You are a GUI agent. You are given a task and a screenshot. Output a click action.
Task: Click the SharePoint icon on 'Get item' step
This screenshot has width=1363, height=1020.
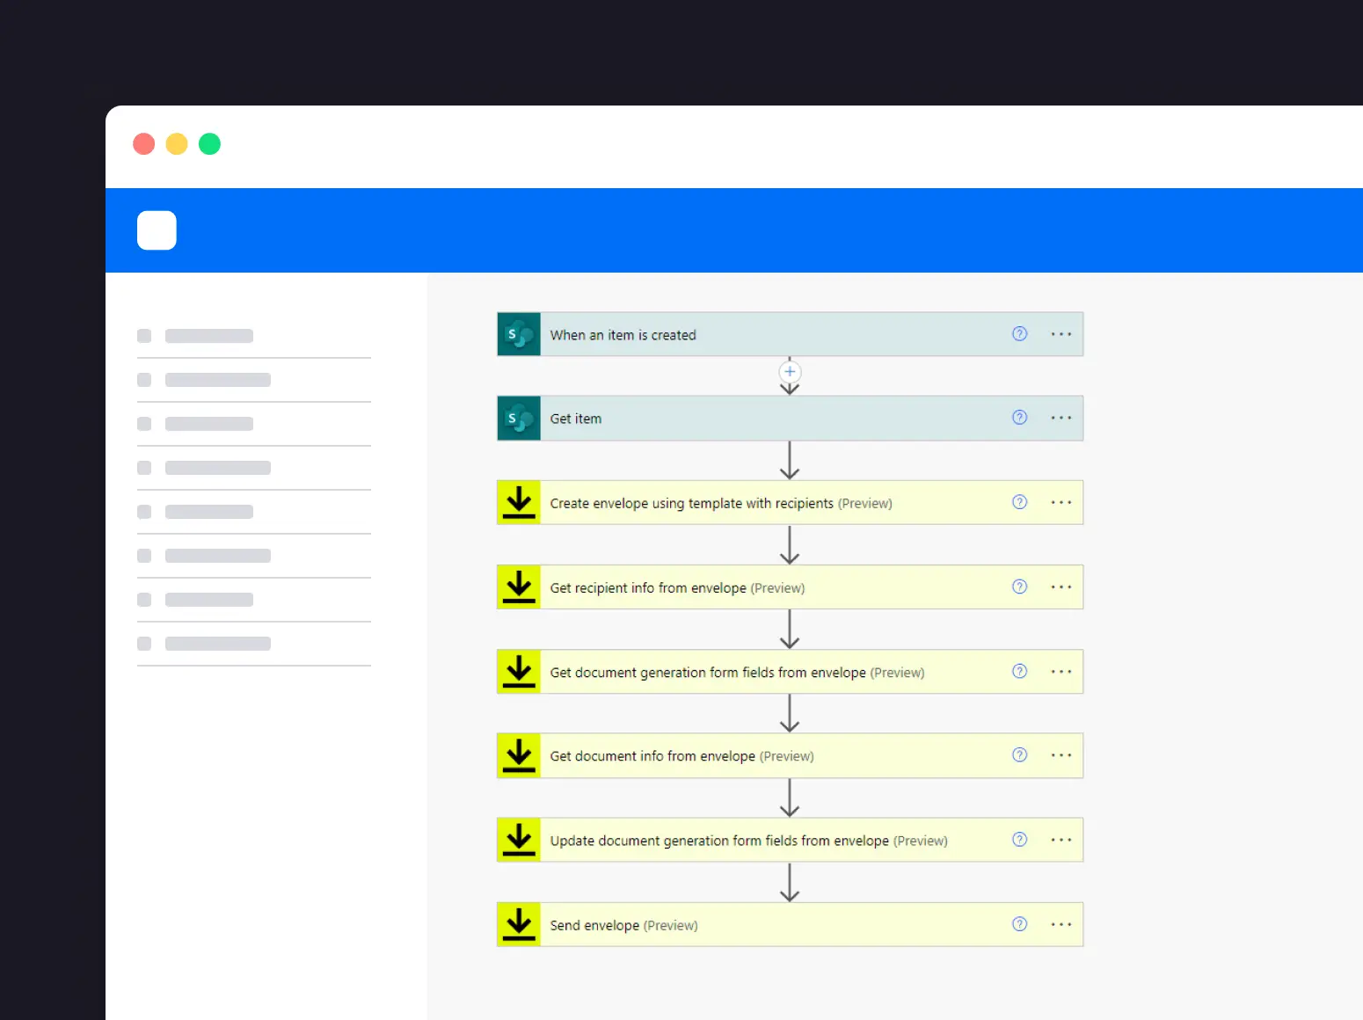(519, 419)
